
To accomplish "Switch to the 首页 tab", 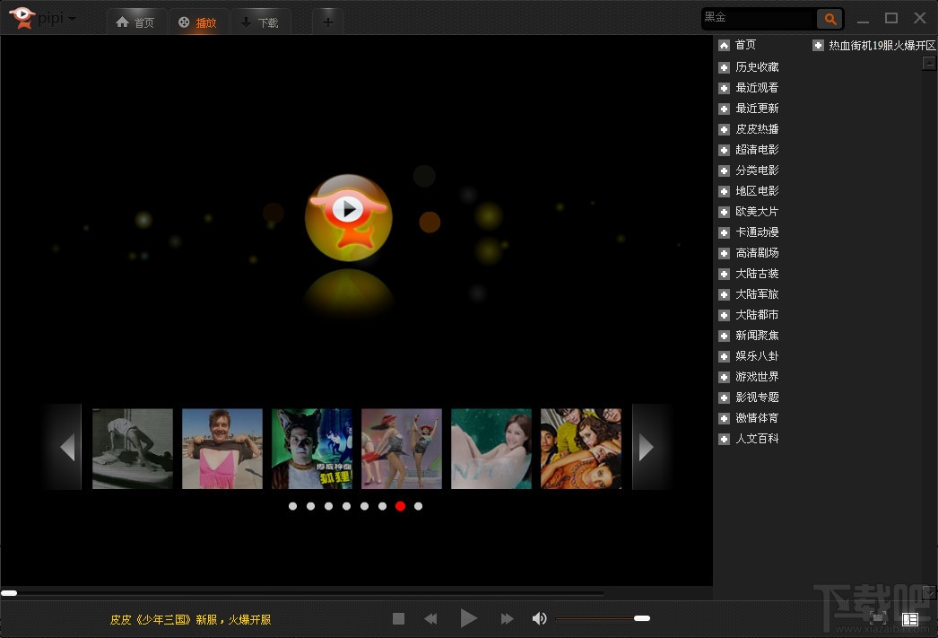I will point(135,22).
